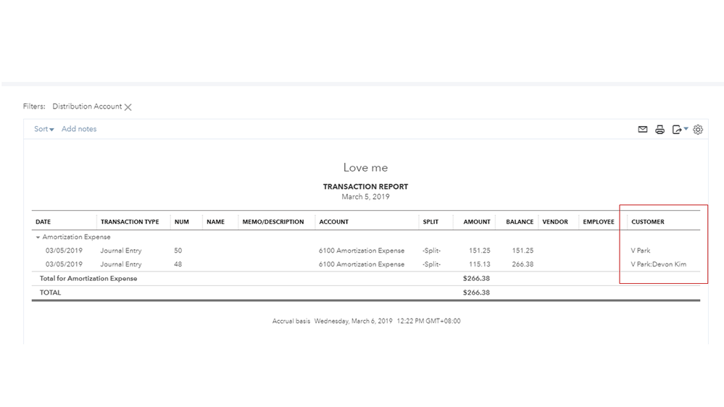This screenshot has height=407, width=724.
Task: Click the NAME column header
Action: tap(216, 222)
